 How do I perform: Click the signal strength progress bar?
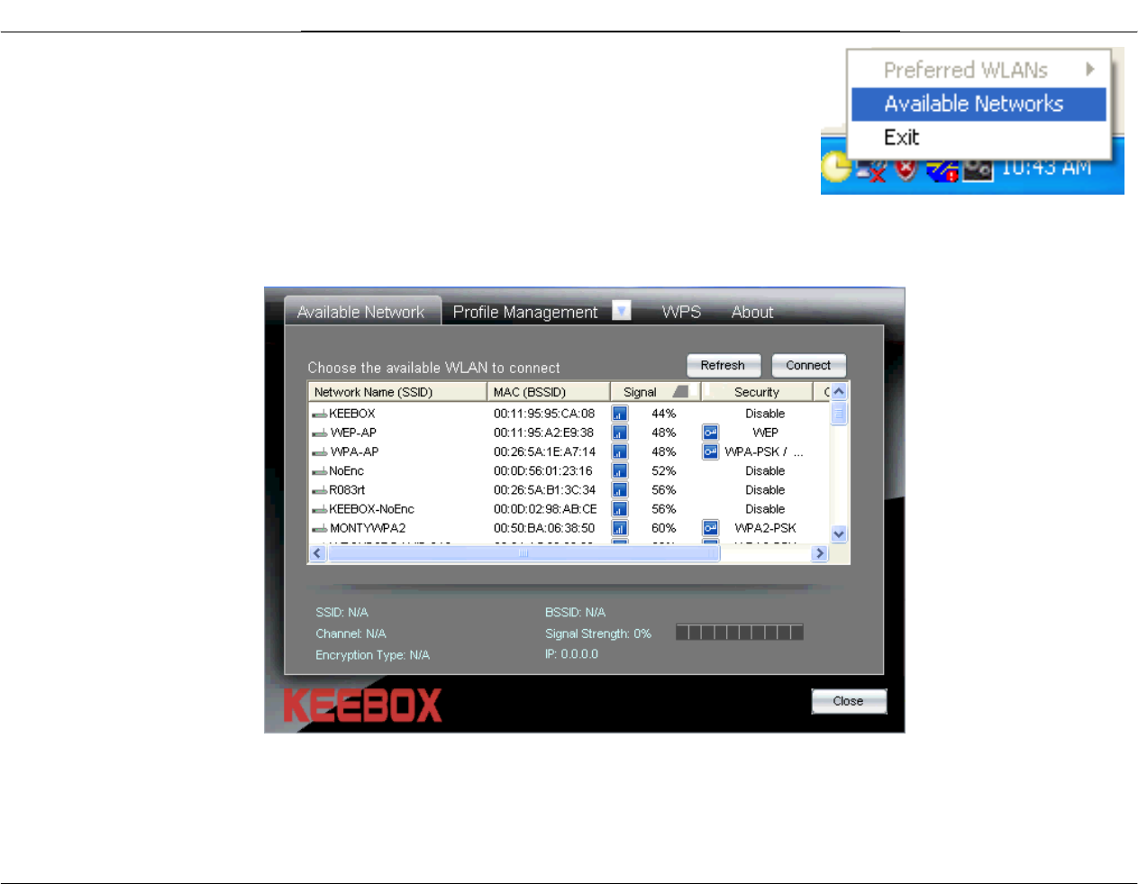coord(740,633)
